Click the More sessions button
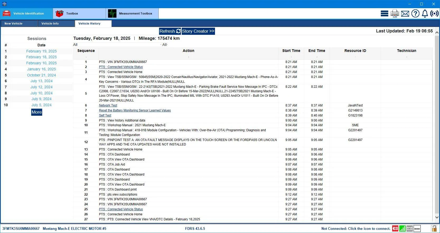Screen dimensions: 440x233 point(37,112)
